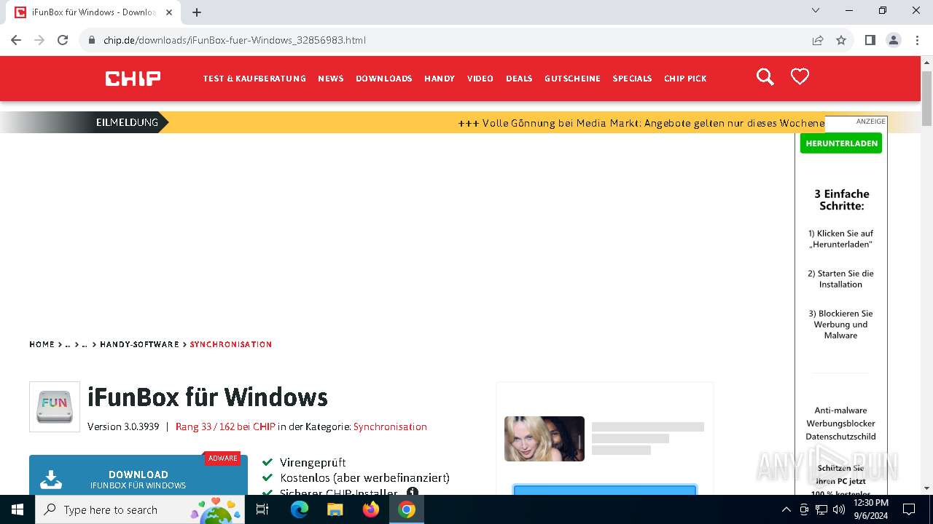The height and width of the screenshot is (524, 933).
Task: Open the sidebar article photo thumbnail
Action: 544,439
